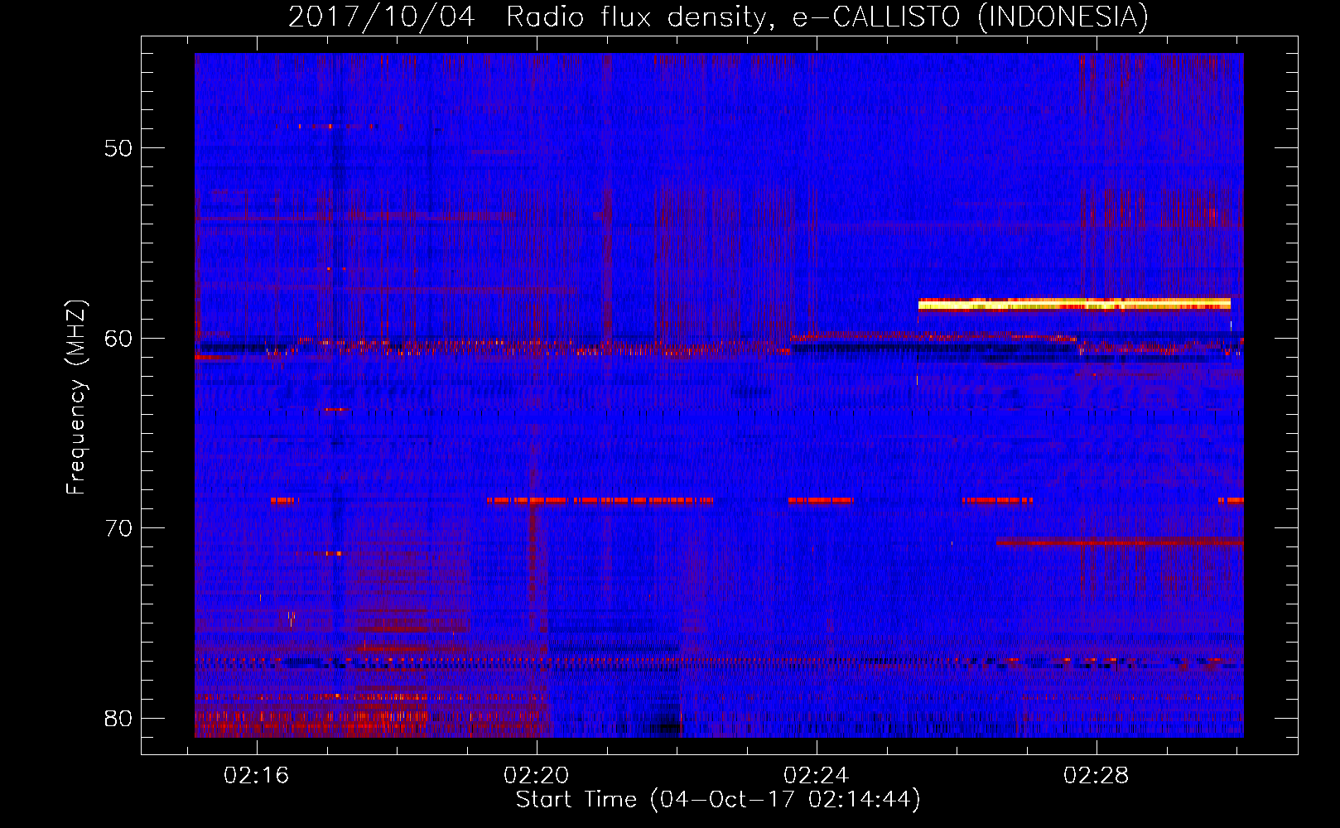Click the 02:20 time tick label
Viewport: 1340px width, 828px height.
coord(537,776)
